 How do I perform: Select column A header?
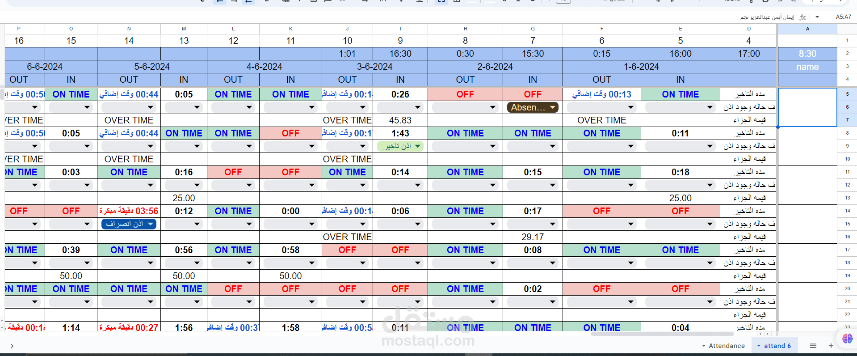click(807, 29)
